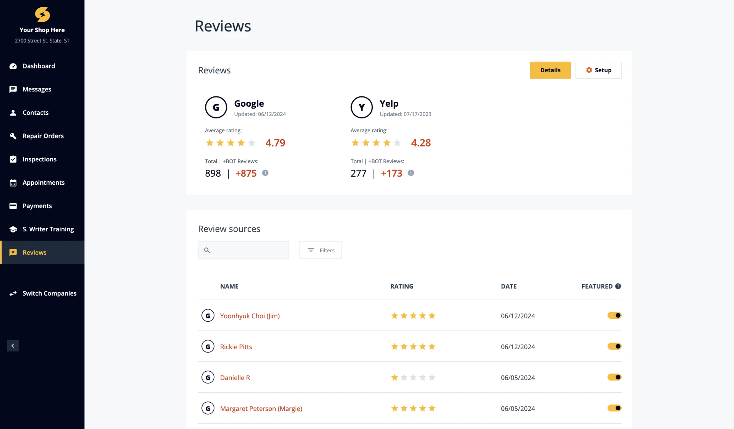Click the search magnifier icon
This screenshot has height=429, width=734.
pyautogui.click(x=207, y=250)
